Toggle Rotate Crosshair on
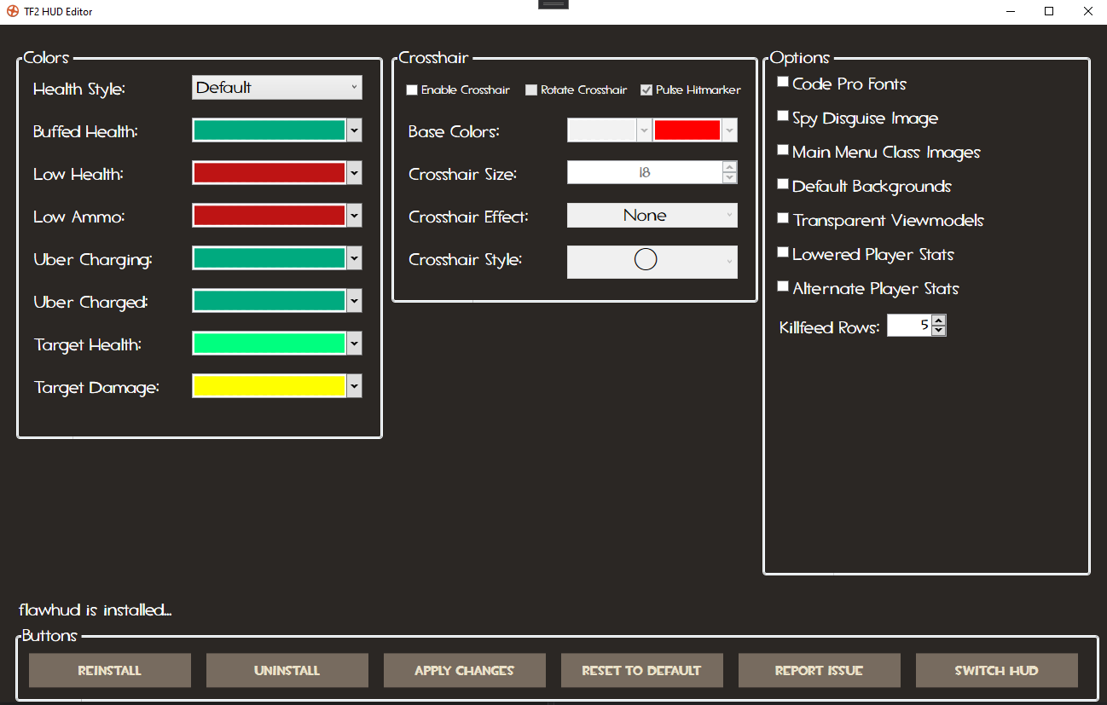Image resolution: width=1107 pixels, height=705 pixels. coord(531,90)
